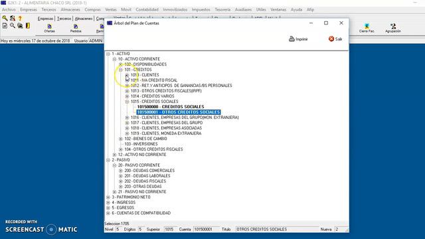This screenshot has width=425, height=239.
Task: Expand the 4 - INGRESOS node
Action: pyautogui.click(x=108, y=202)
